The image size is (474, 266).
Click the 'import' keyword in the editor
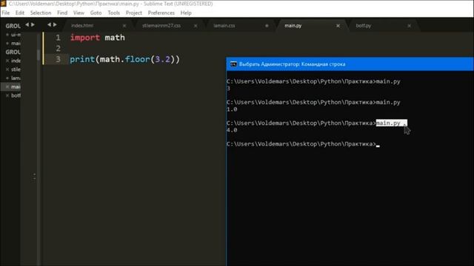pos(85,38)
